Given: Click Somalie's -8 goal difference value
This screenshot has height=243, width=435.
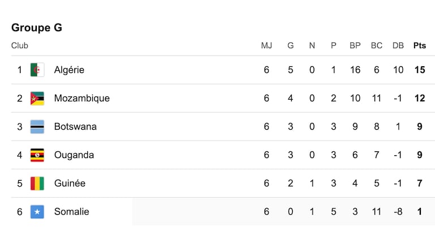Looking at the screenshot, I should click(398, 212).
